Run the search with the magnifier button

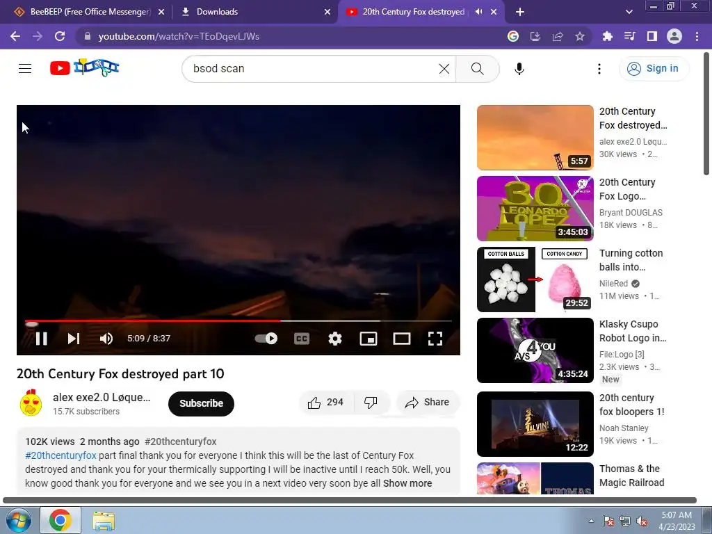coord(477,69)
